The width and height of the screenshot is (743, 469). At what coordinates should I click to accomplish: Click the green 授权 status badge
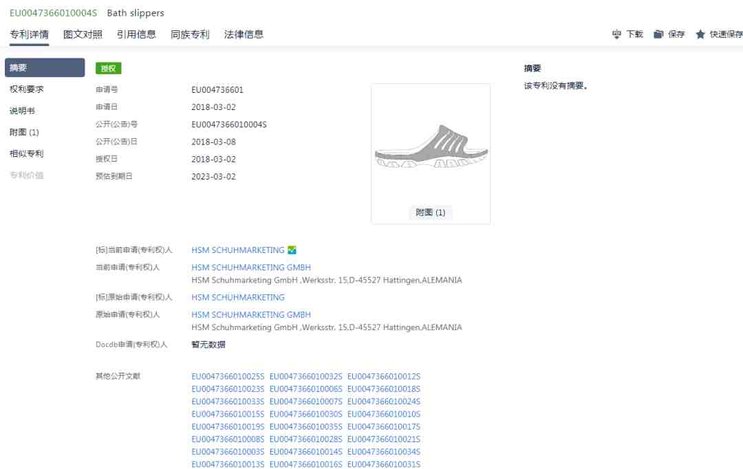(x=109, y=68)
